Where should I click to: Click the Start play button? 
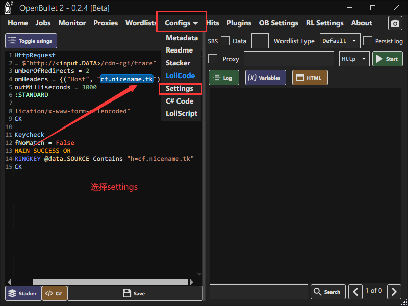click(387, 59)
